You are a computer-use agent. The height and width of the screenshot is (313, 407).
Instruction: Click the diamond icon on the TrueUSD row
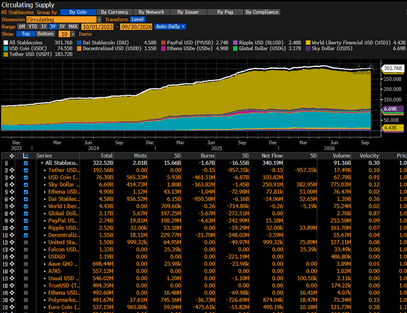(12, 286)
